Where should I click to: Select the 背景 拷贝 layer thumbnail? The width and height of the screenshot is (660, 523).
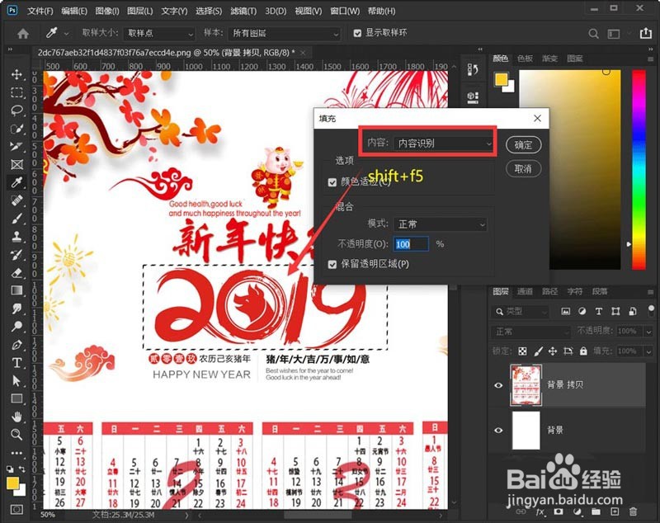[526, 385]
